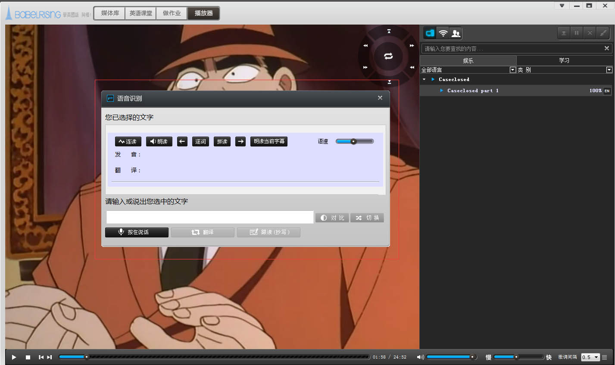
Task: Click the right arrow in speech dialog
Action: click(x=240, y=141)
